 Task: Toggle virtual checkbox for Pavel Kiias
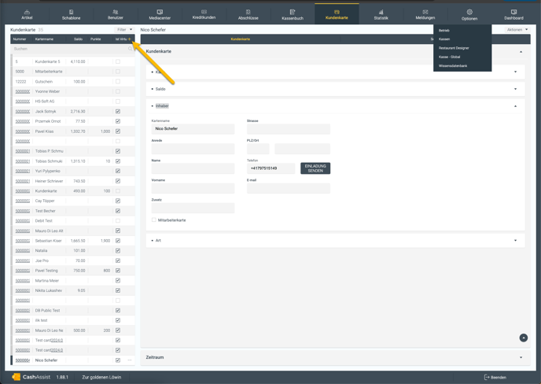click(118, 131)
